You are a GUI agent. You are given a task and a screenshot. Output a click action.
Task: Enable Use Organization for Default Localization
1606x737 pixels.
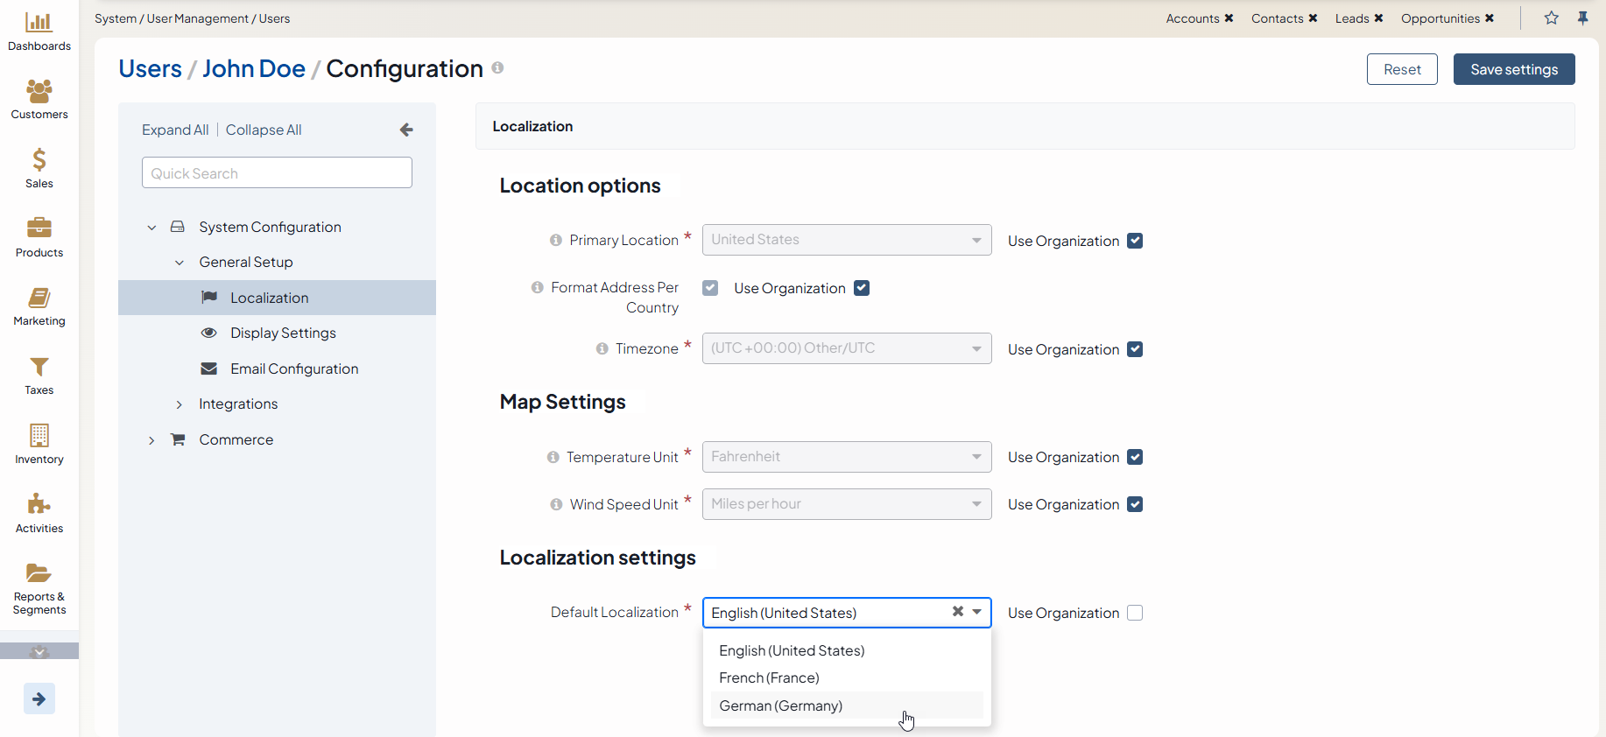[x=1135, y=613]
